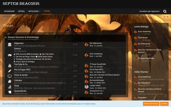171x107 pixels.
Task: Click the Games gamepad icon
Action: [x=10, y=55]
